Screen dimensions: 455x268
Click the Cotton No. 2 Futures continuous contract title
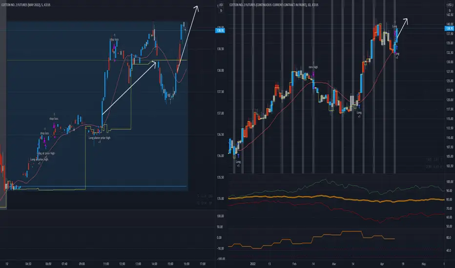[x=274, y=5]
